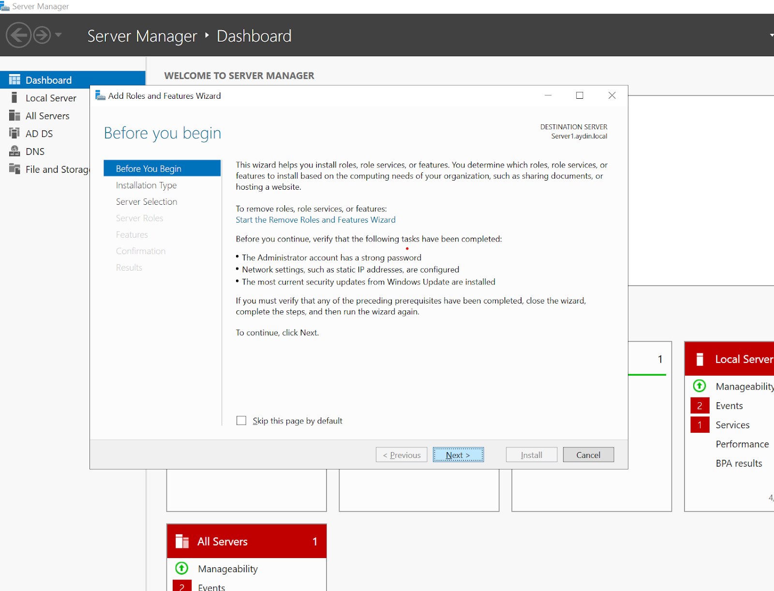Image resolution: width=774 pixels, height=591 pixels.
Task: Click the wizard title bar icon
Action: pos(100,95)
